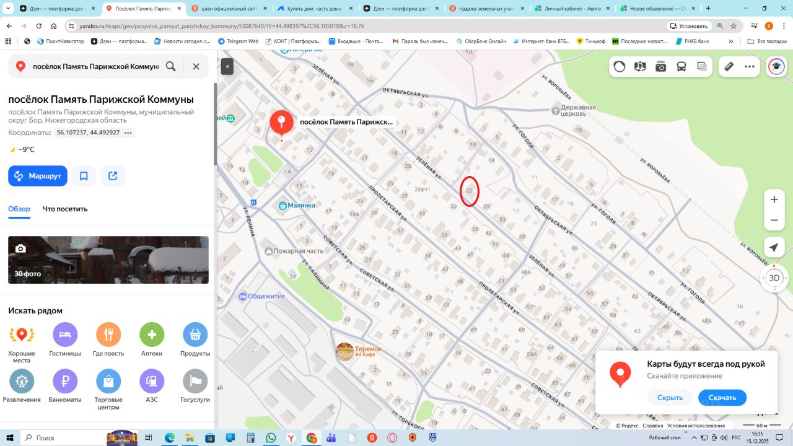
Task: Open WhatsApp from the taskbar
Action: (x=271, y=438)
